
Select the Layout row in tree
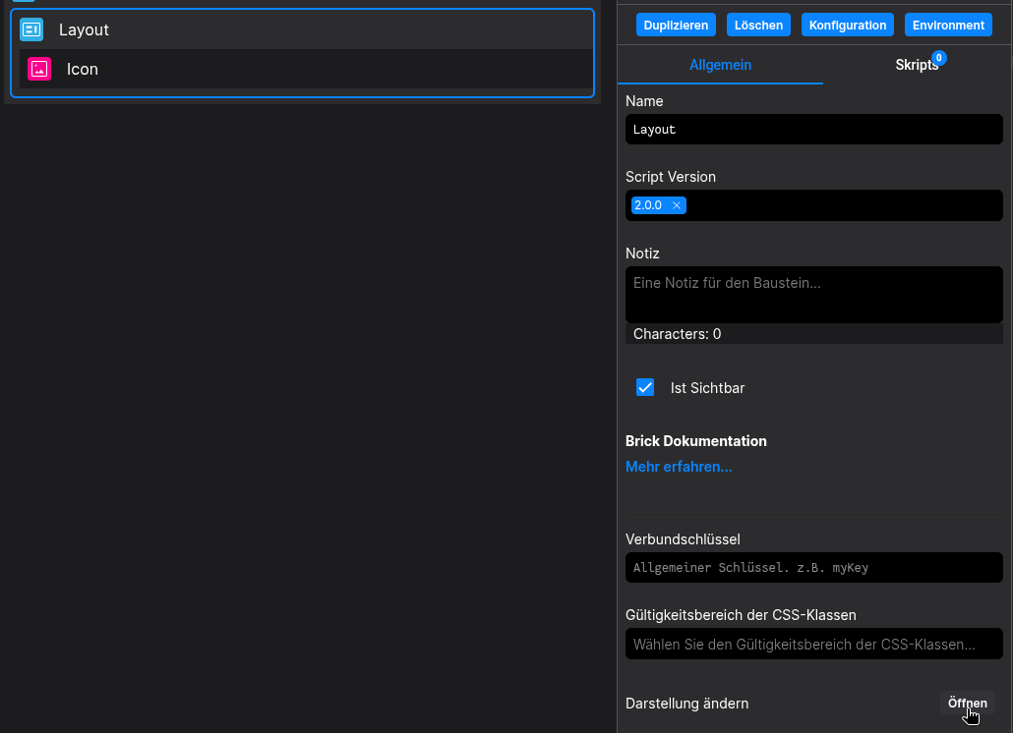pos(295,29)
